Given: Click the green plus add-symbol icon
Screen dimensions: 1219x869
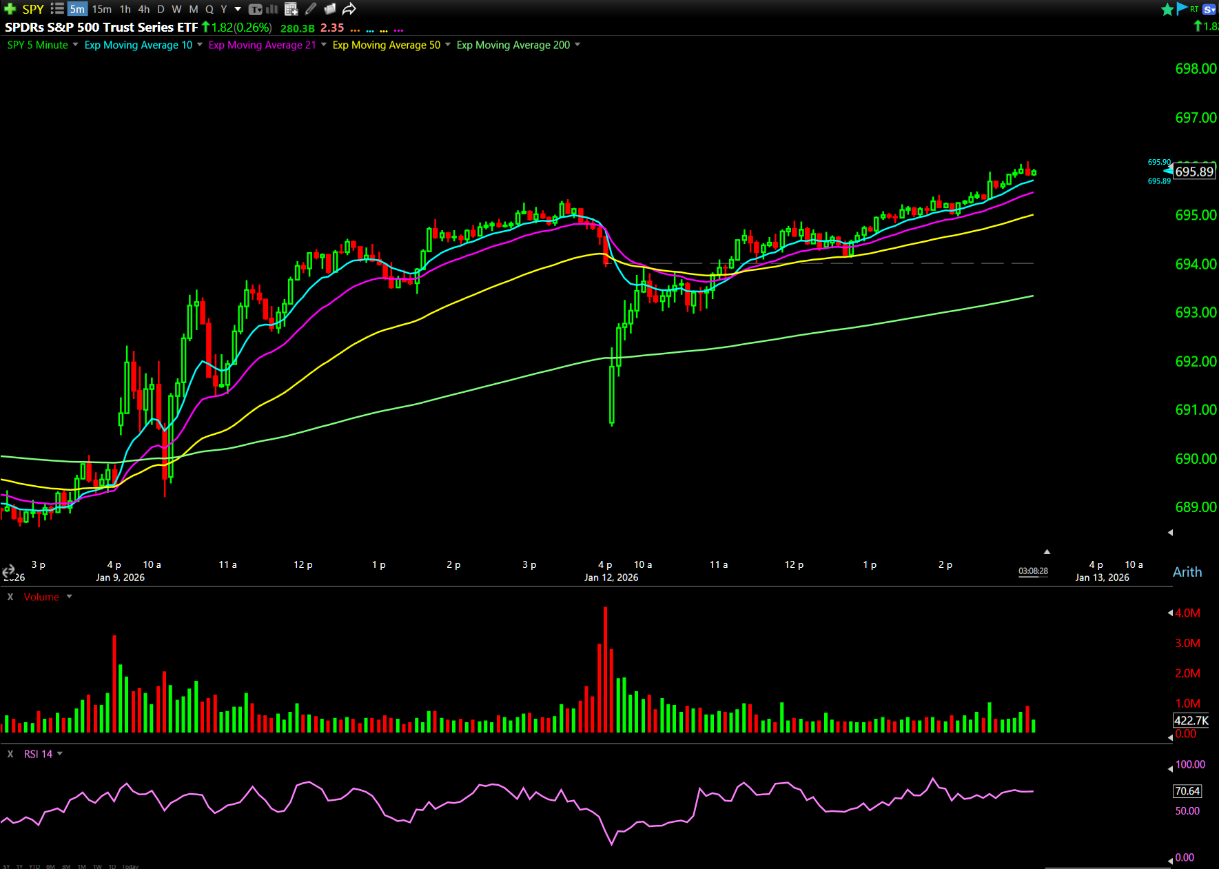Looking at the screenshot, I should click(x=10, y=9).
